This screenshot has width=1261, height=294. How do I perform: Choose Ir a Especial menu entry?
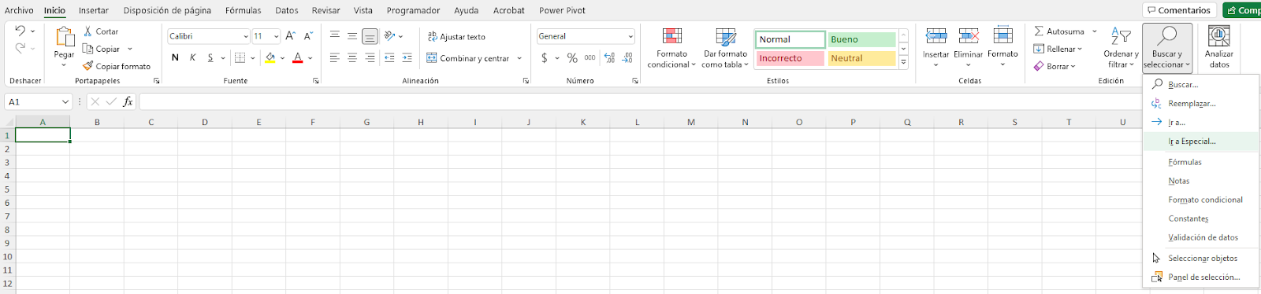tap(1200, 141)
